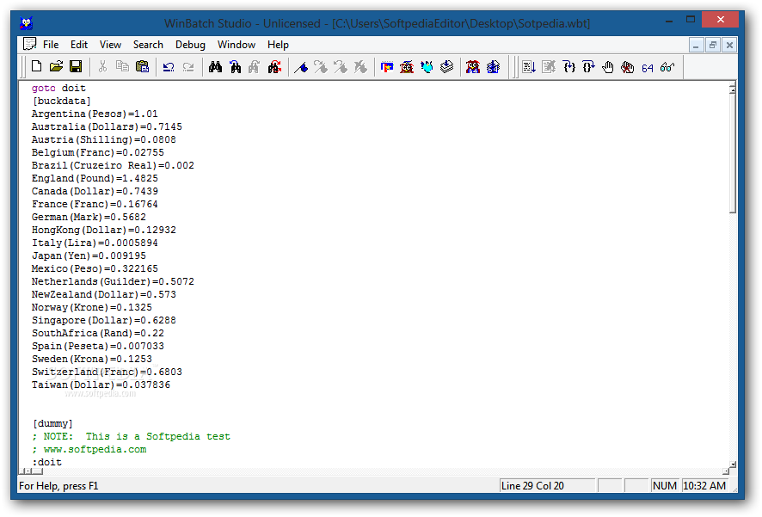The image size is (762, 517).
Task: Clear breakpoints with the crossed-out hand icon
Action: [x=628, y=66]
